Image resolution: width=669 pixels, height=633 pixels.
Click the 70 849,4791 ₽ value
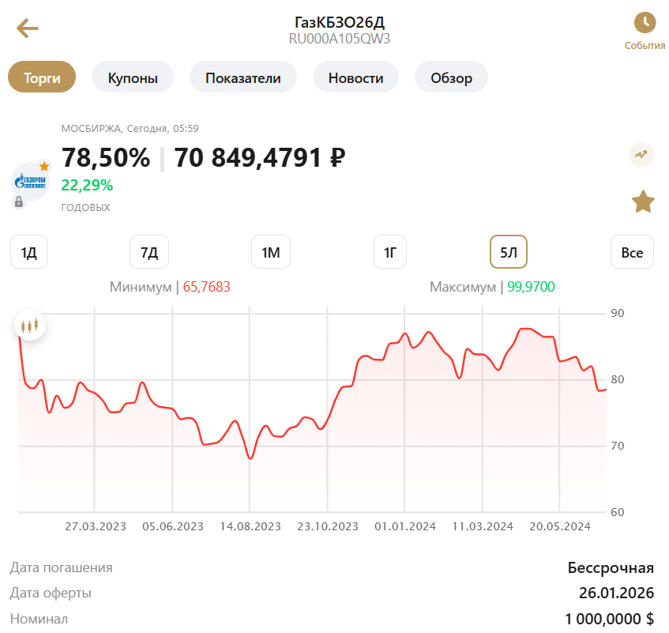click(259, 157)
